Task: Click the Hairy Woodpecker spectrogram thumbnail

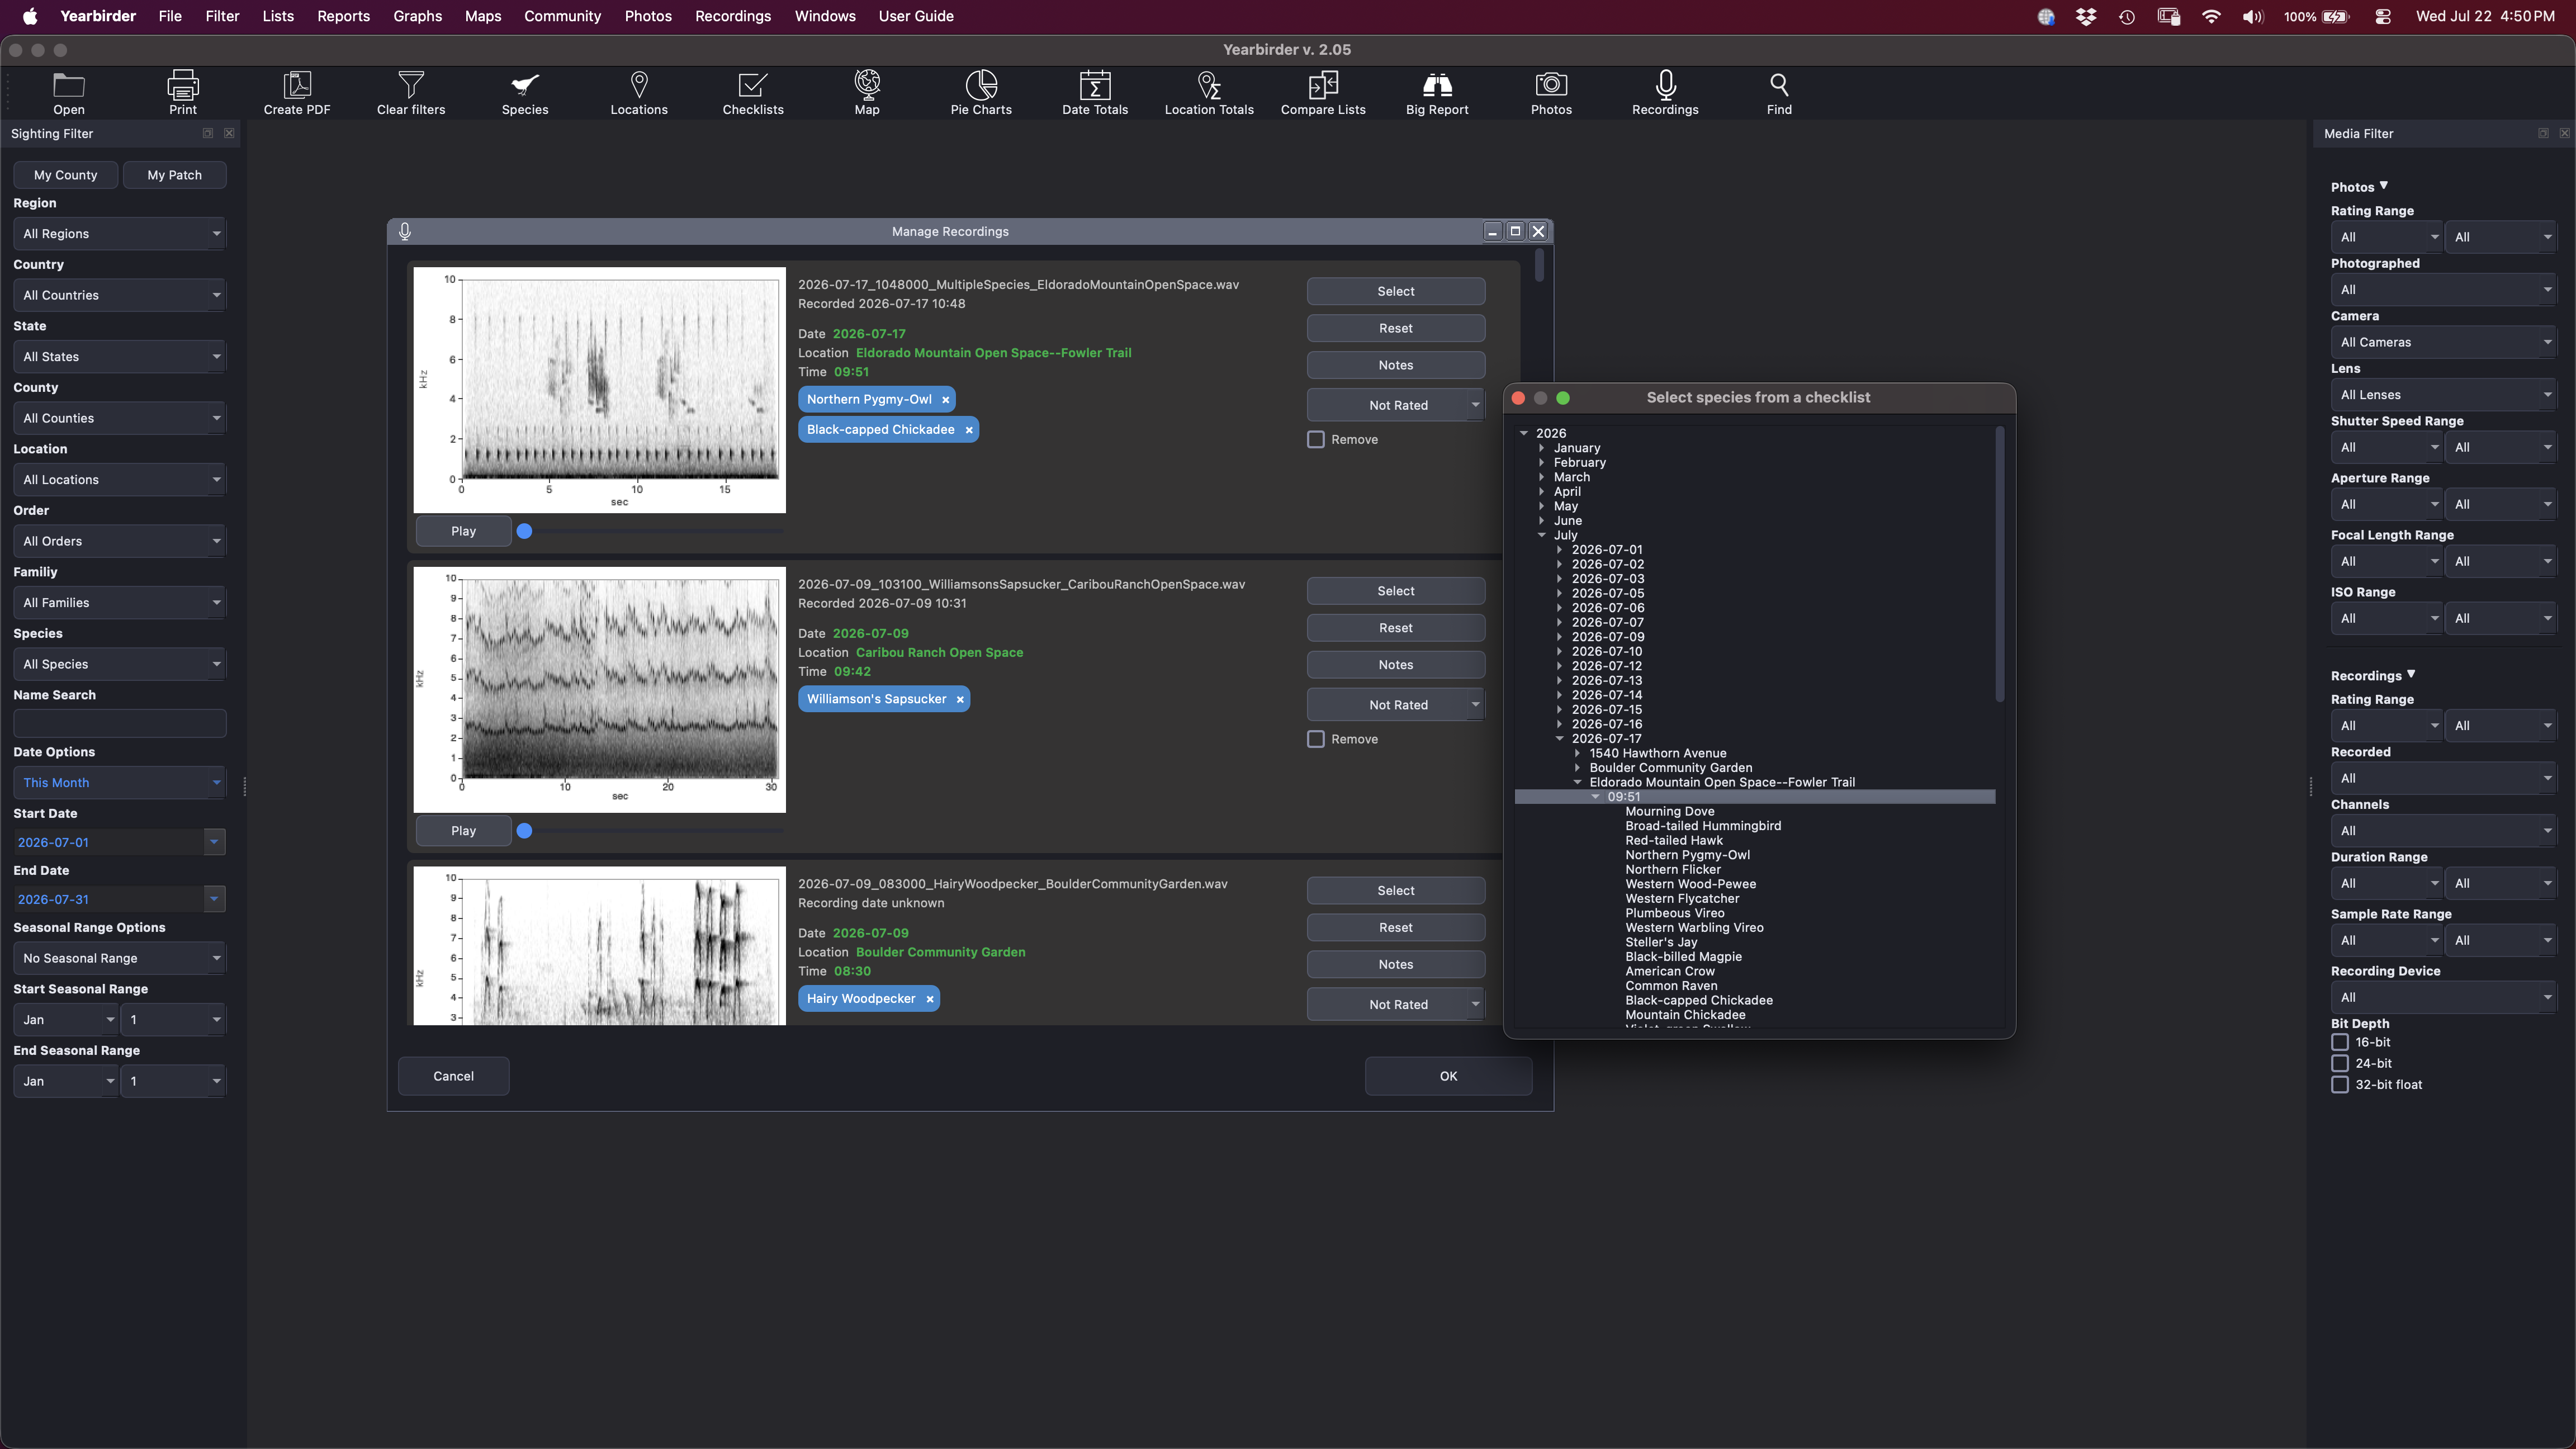Action: tap(599, 946)
